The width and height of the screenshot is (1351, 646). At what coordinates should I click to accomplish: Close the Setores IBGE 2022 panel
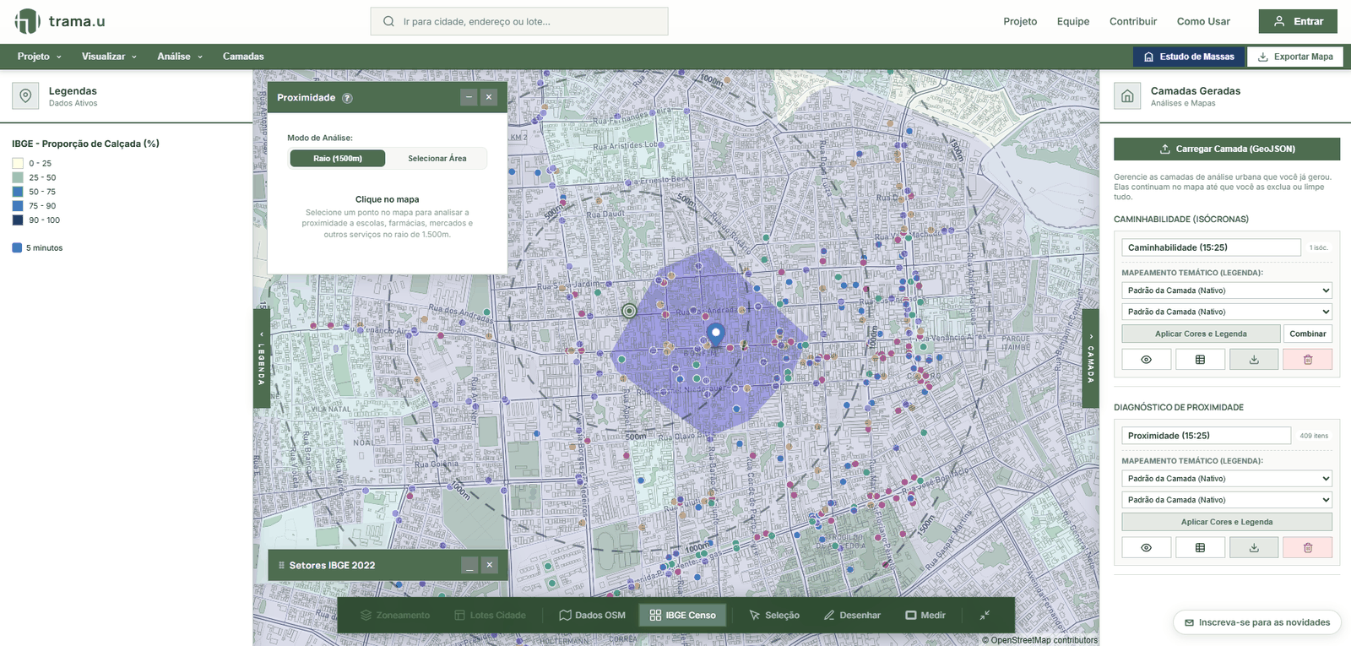pyautogui.click(x=490, y=566)
